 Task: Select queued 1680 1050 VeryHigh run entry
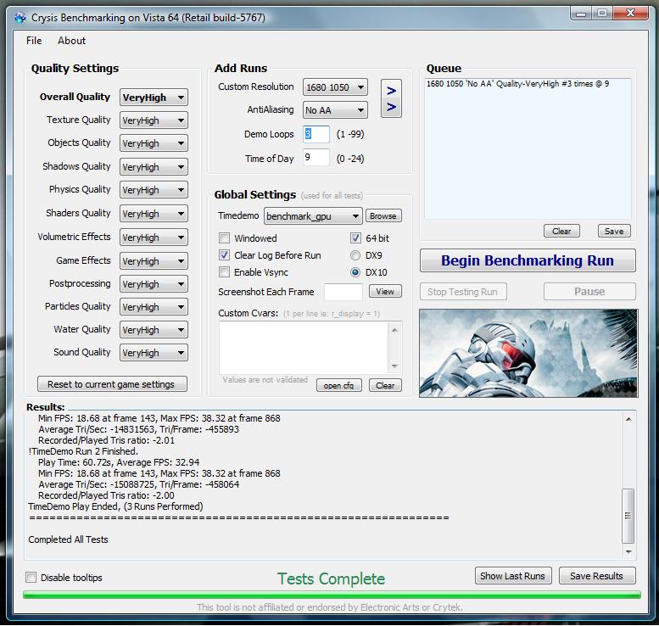pos(517,84)
